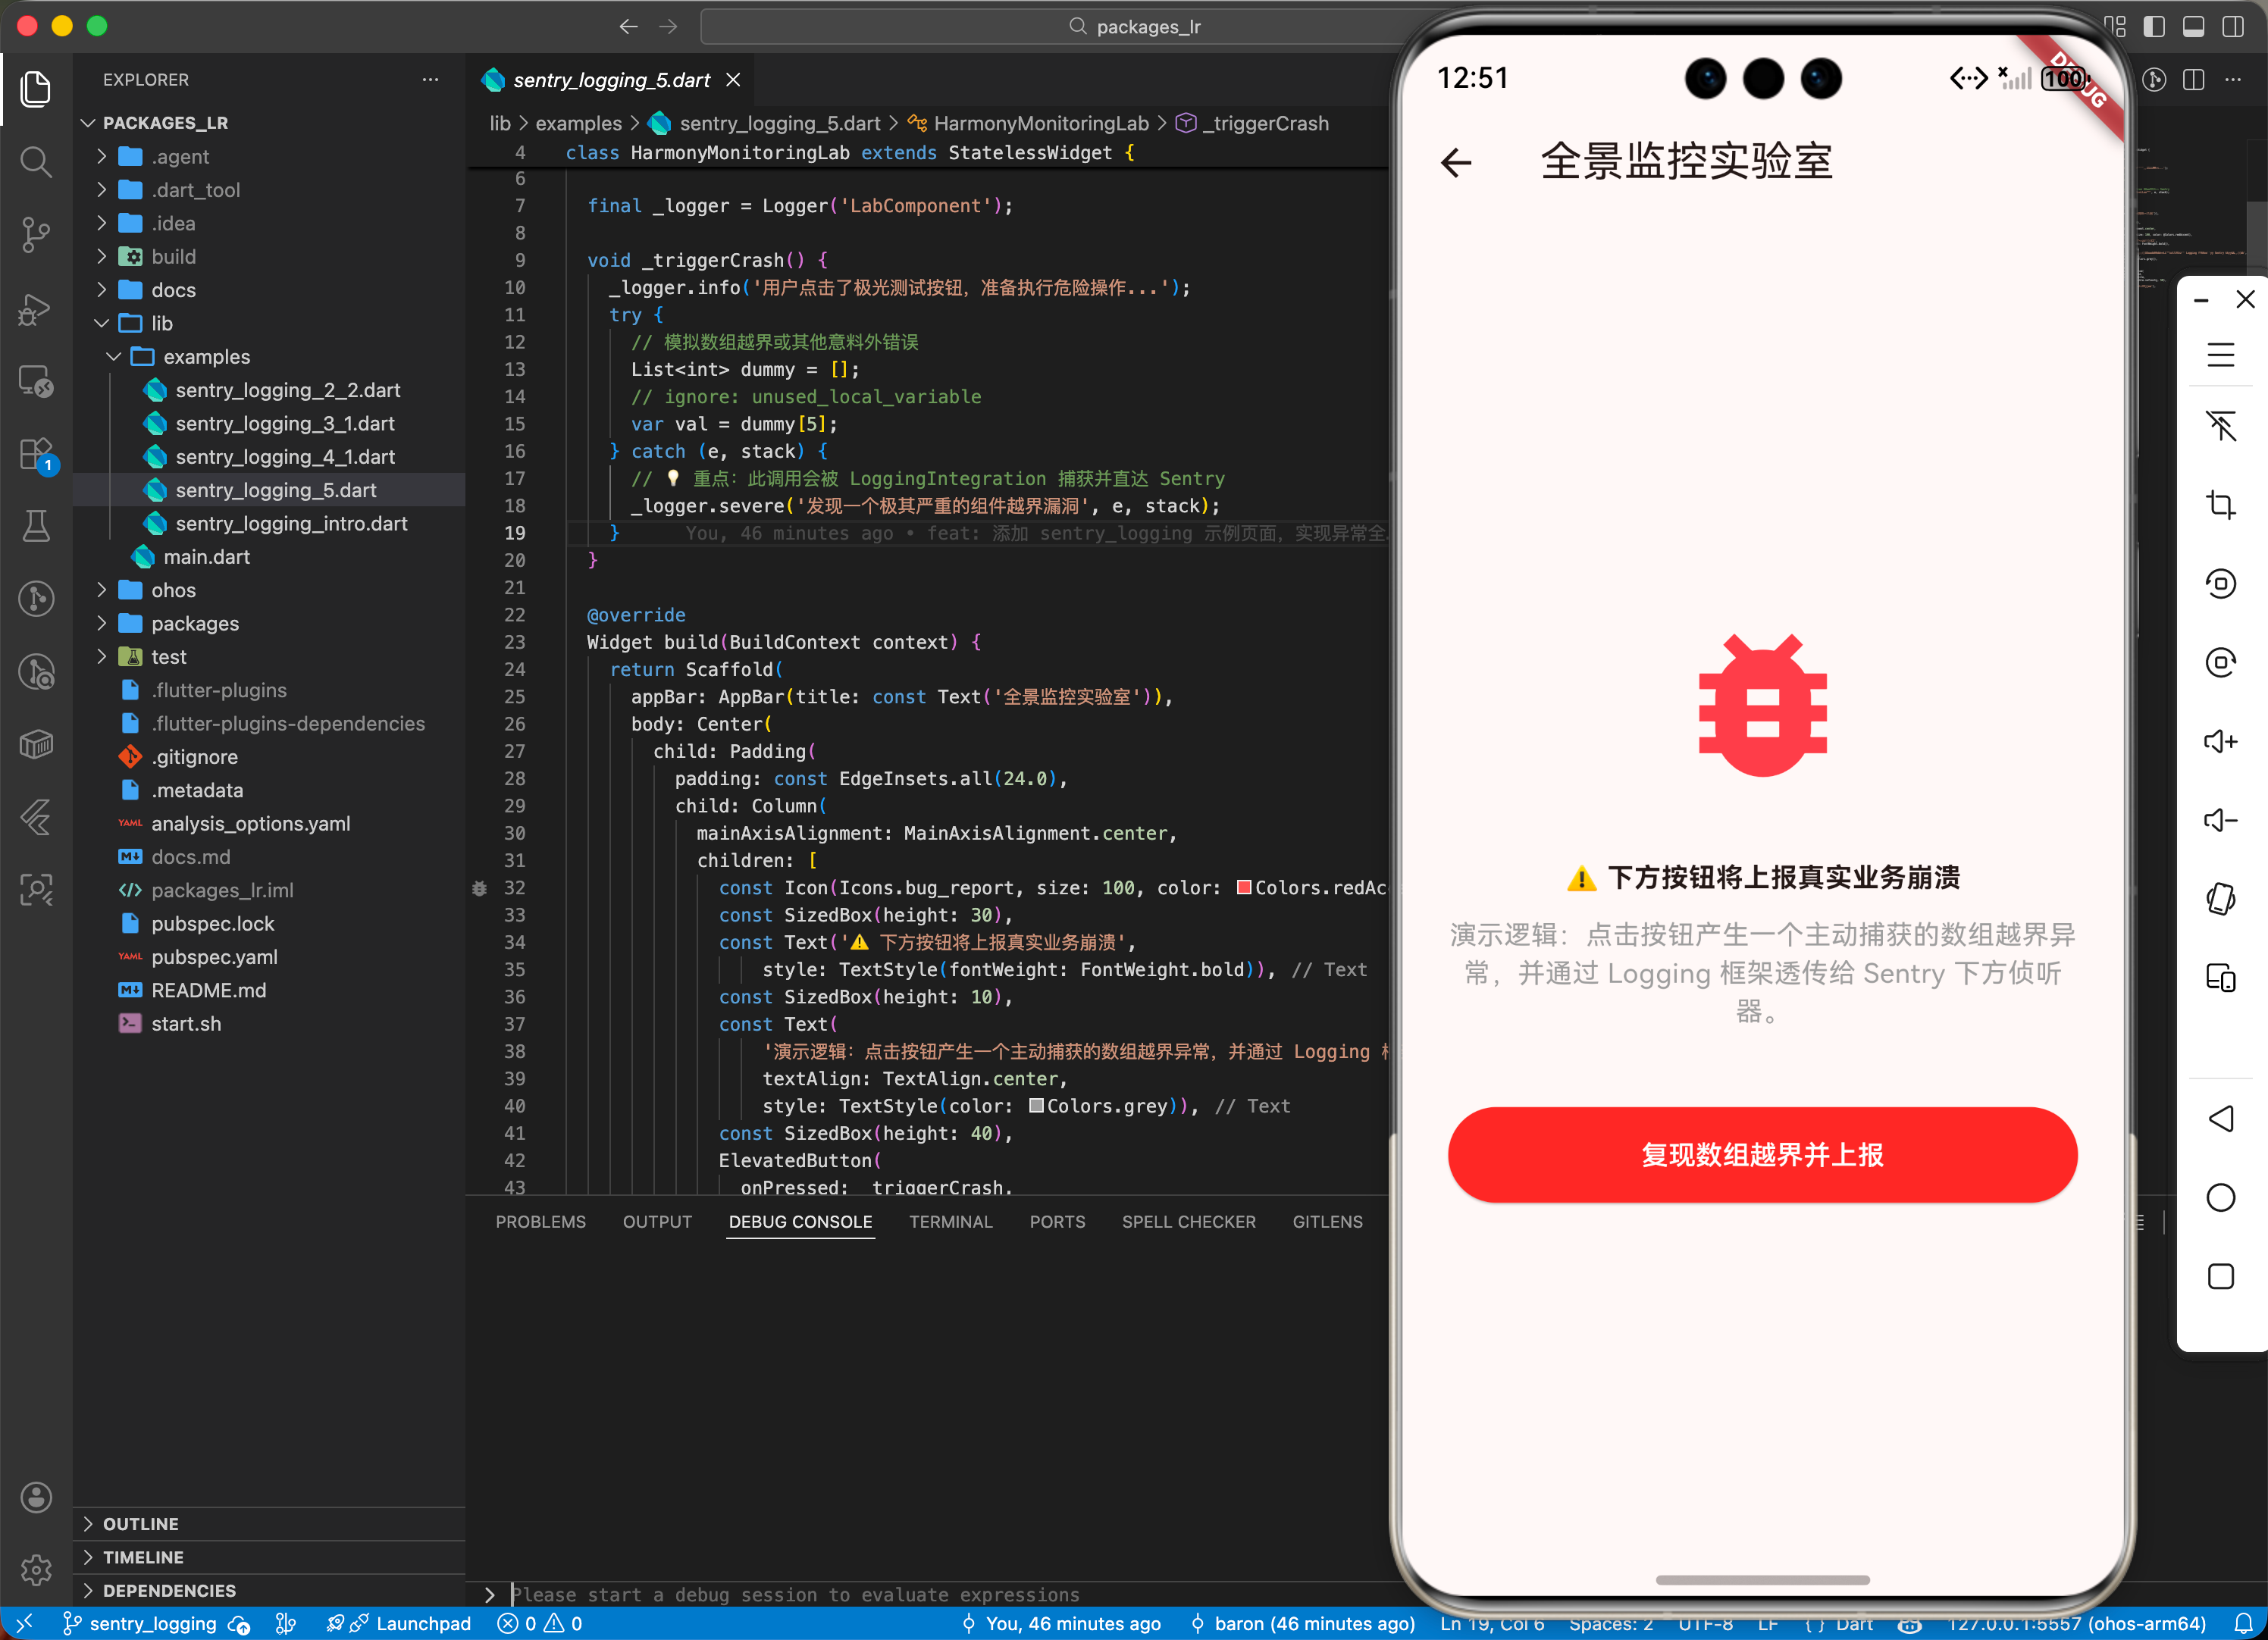This screenshot has height=1640, width=2268.
Task: Tap back arrow in phone app bar
Action: (x=1456, y=162)
